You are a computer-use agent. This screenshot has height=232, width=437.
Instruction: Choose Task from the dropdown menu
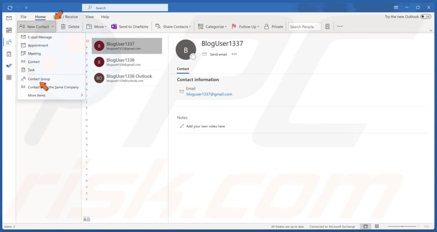click(51, 70)
